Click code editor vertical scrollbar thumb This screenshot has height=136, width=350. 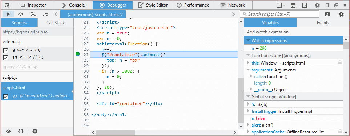241,100
